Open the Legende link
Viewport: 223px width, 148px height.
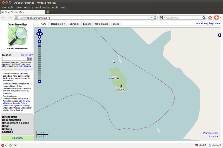coord(8,132)
